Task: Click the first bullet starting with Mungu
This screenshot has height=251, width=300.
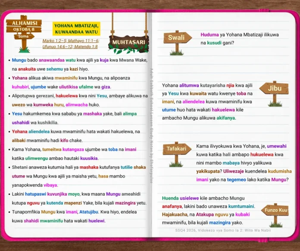Action: pyautogui.click(x=78, y=65)
